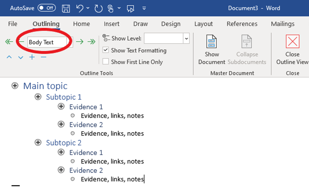Click the Redo circular arrow icon
The width and height of the screenshot is (309, 191).
(x=98, y=9)
